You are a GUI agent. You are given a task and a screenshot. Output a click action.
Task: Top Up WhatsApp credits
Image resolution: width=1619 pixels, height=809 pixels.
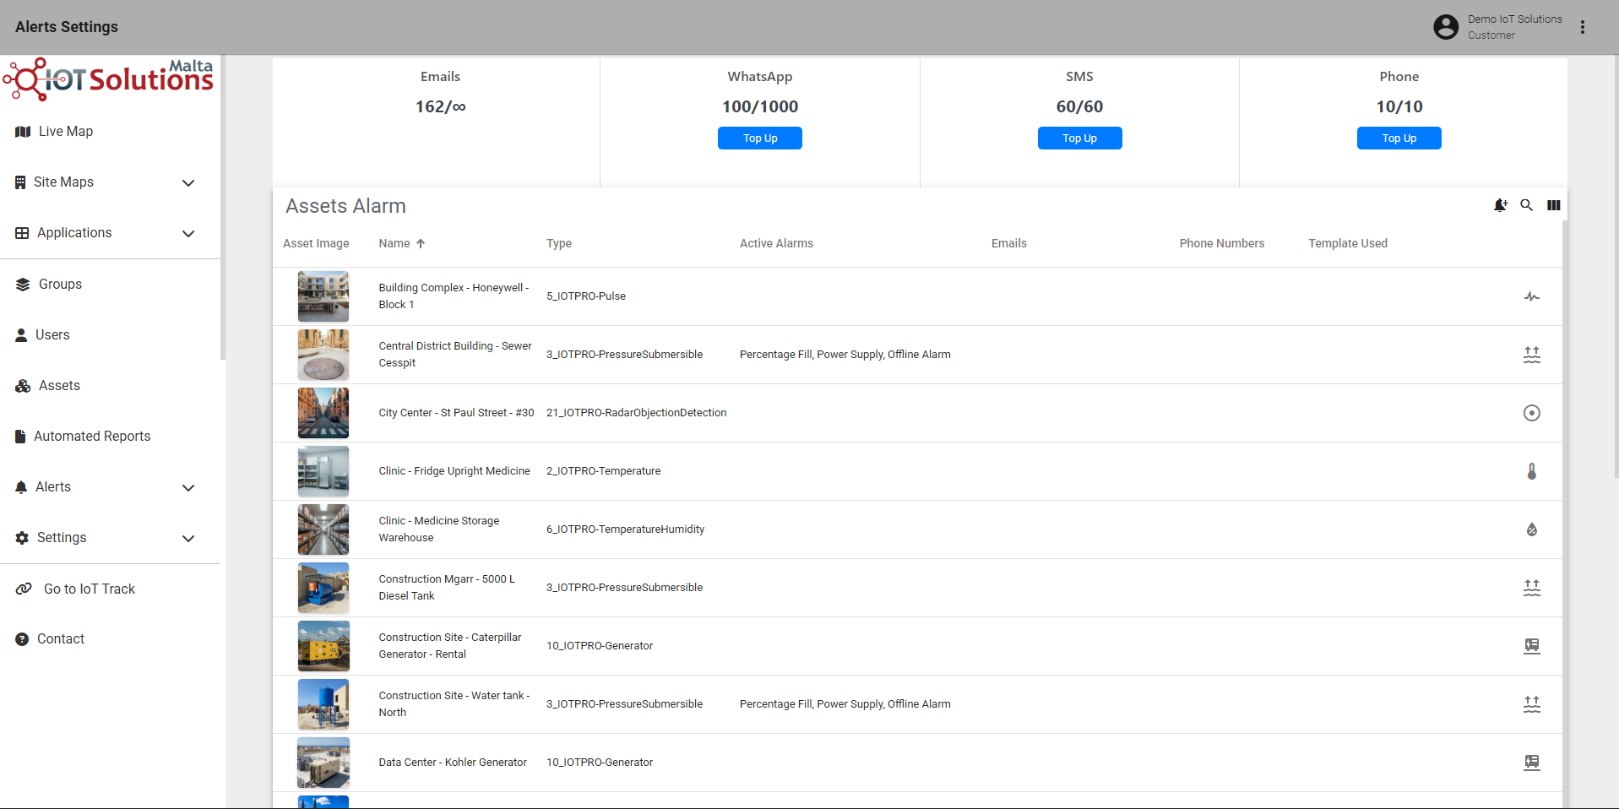[760, 138]
